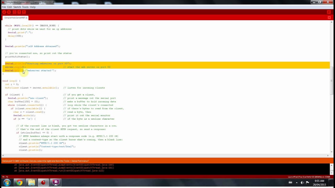Click the volume speaker tray icon
Screen dimensions: 335x188
click(302, 183)
